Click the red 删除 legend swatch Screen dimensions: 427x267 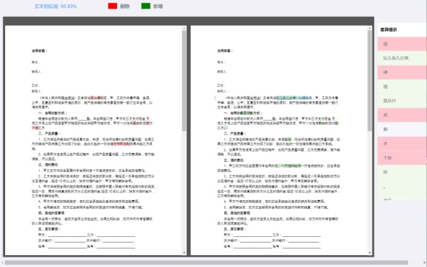112,6
